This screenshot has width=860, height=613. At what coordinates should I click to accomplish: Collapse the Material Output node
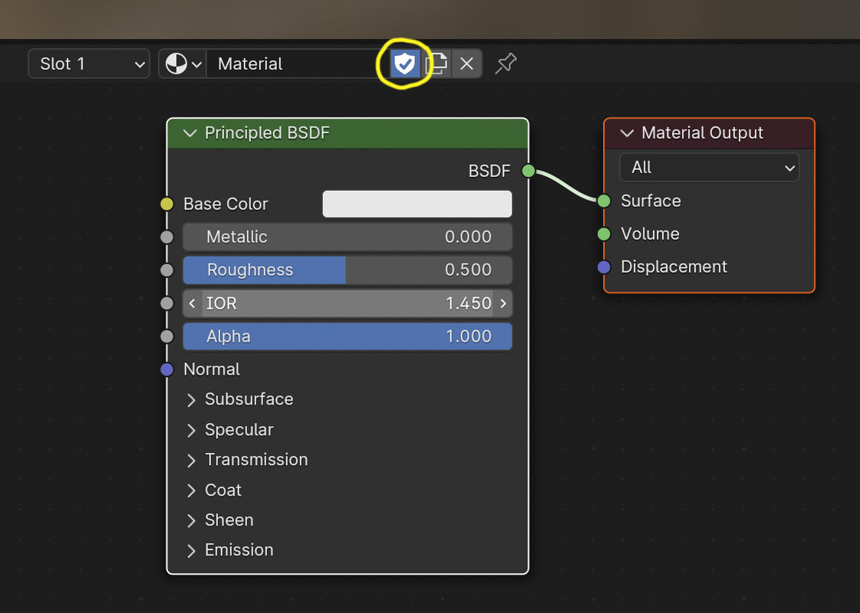coord(627,133)
